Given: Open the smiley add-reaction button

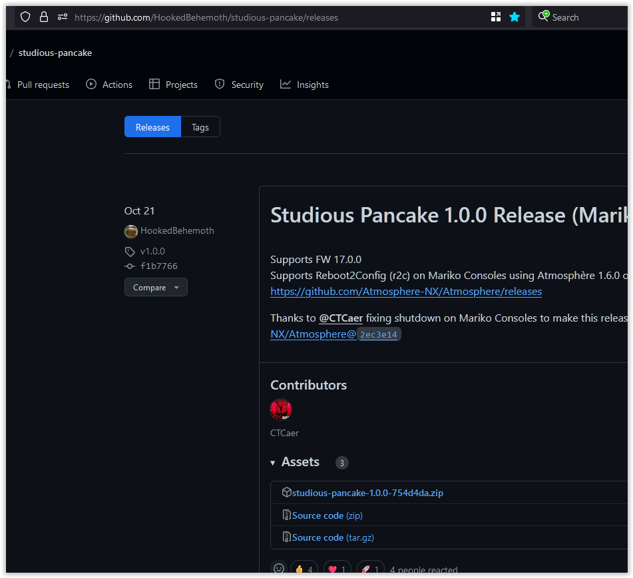Looking at the screenshot, I should click(x=278, y=568).
